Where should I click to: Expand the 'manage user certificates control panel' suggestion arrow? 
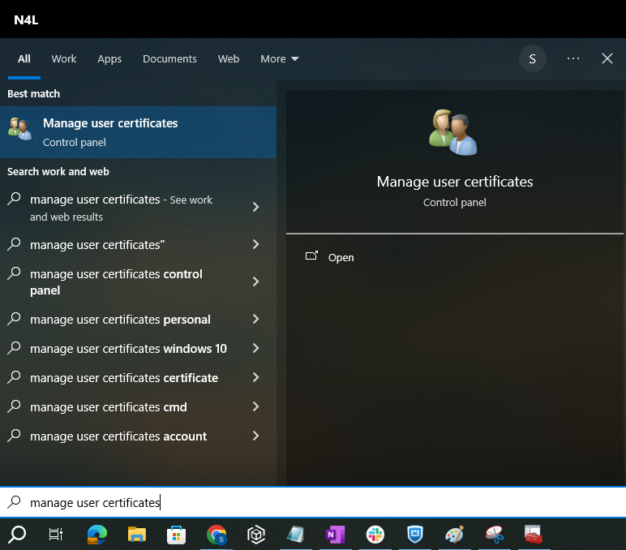coord(255,281)
